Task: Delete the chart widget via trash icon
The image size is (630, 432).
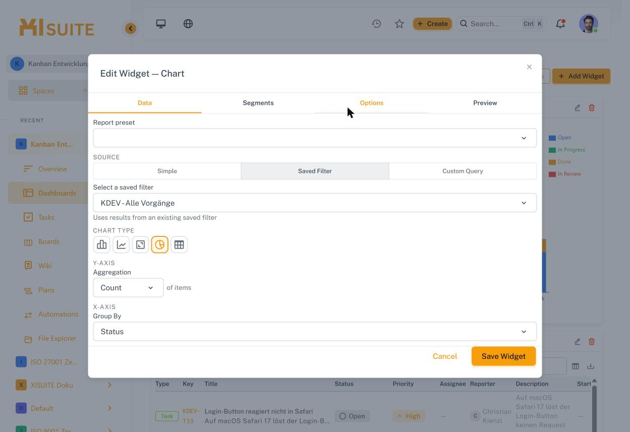Action: [x=592, y=107]
